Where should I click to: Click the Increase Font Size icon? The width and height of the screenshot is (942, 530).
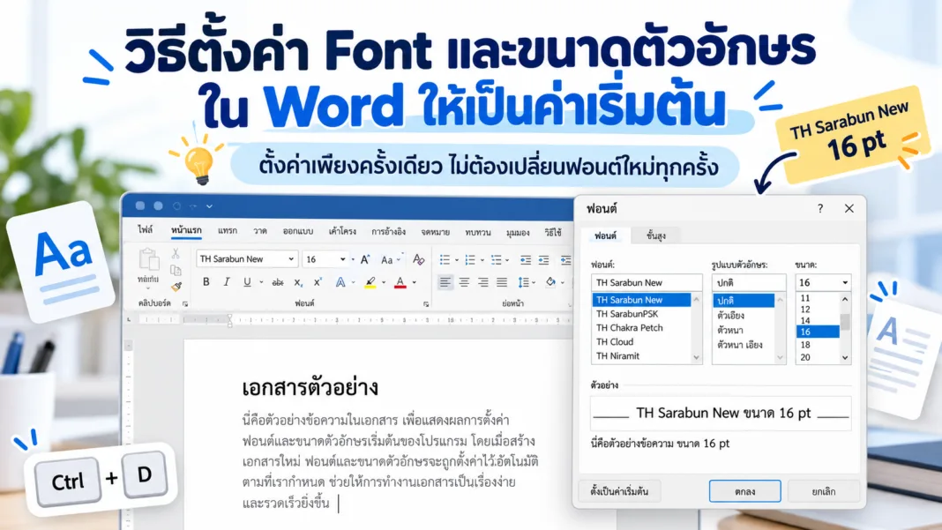click(x=364, y=259)
